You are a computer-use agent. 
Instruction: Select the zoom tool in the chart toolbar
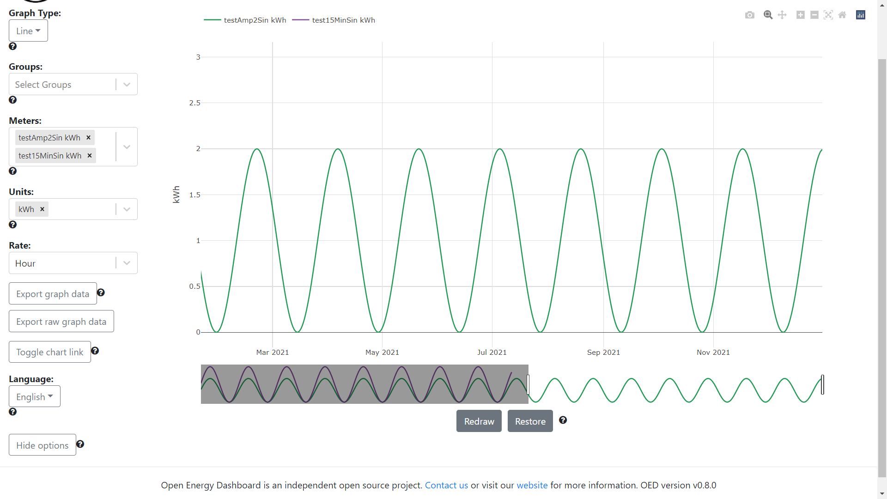pos(768,15)
